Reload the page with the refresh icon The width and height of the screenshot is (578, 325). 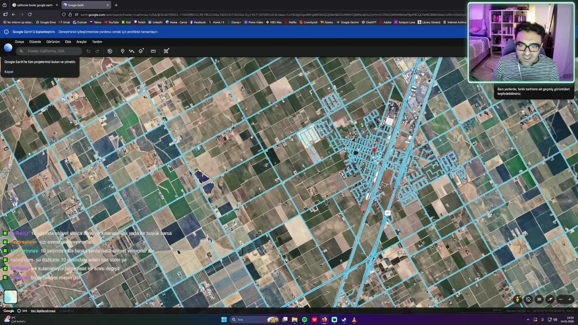coord(30,14)
